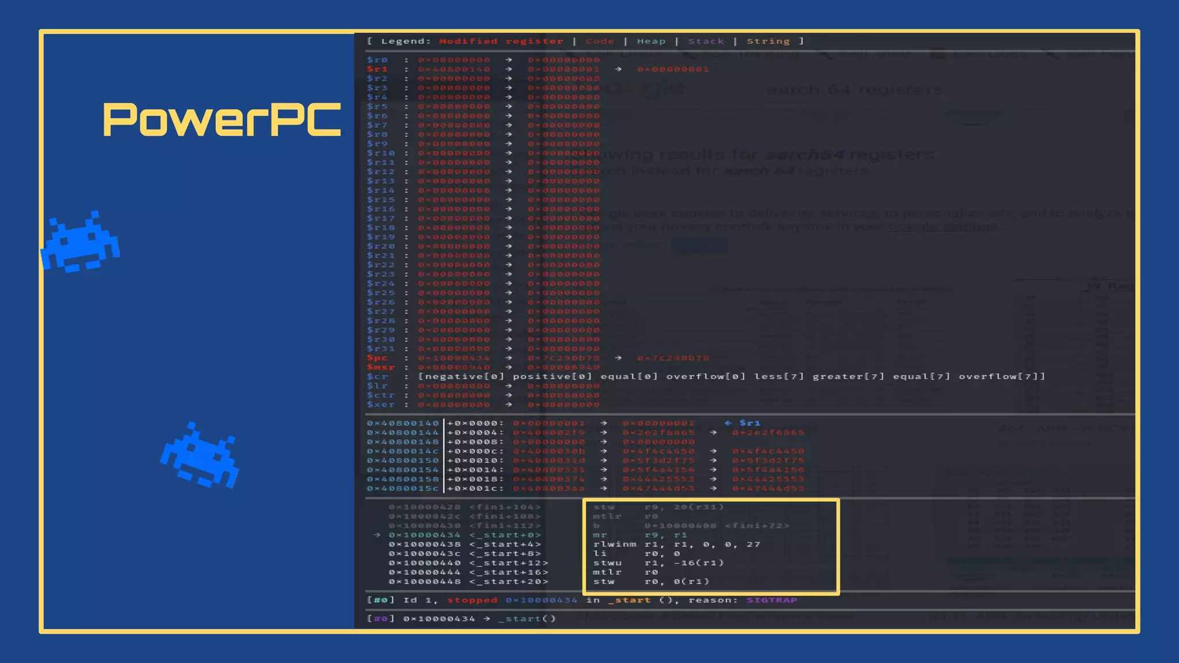Click the '<_start+4>' disassembly label
Image resolution: width=1179 pixels, height=663 pixels.
click(x=505, y=544)
